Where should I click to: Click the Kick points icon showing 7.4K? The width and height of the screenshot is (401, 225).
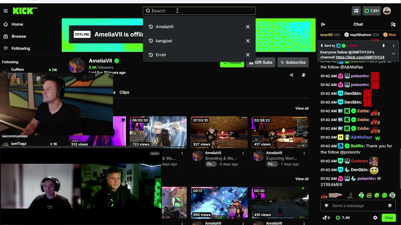click(338, 218)
